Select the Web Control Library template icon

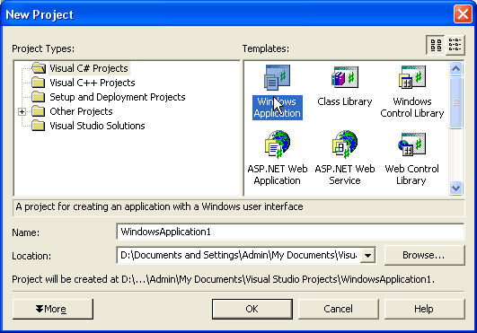click(411, 145)
